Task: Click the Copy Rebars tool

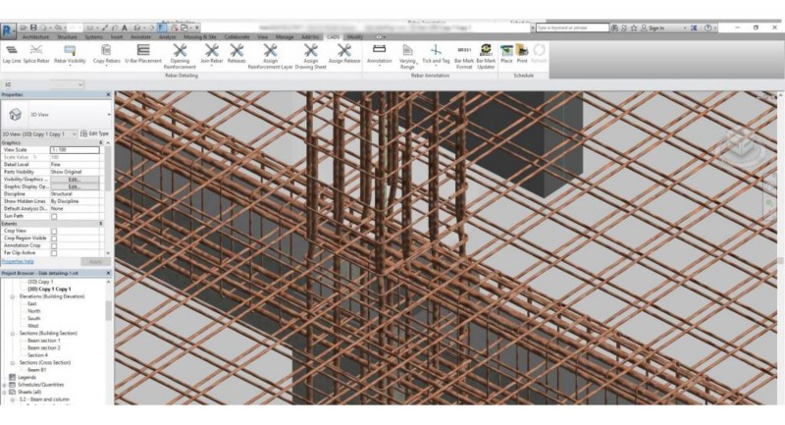Action: point(106,54)
